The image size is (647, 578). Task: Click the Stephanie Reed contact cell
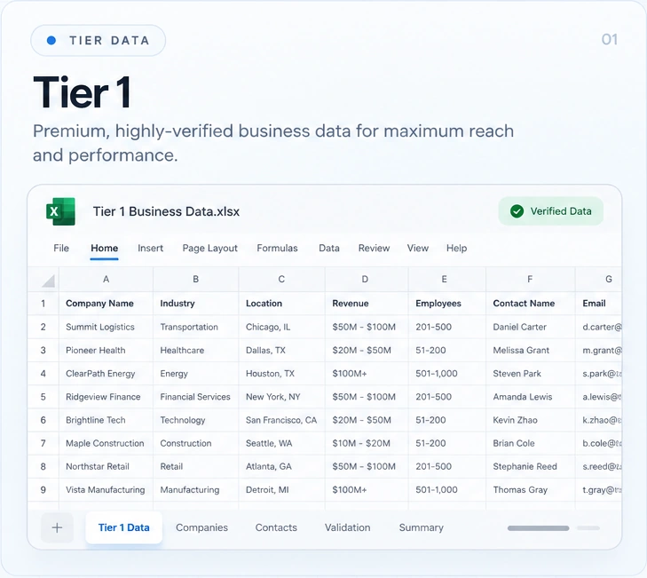[x=530, y=466]
